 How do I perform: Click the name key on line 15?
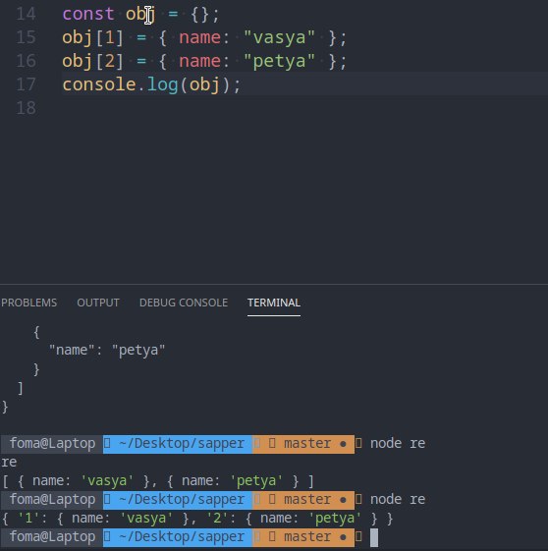(199, 37)
